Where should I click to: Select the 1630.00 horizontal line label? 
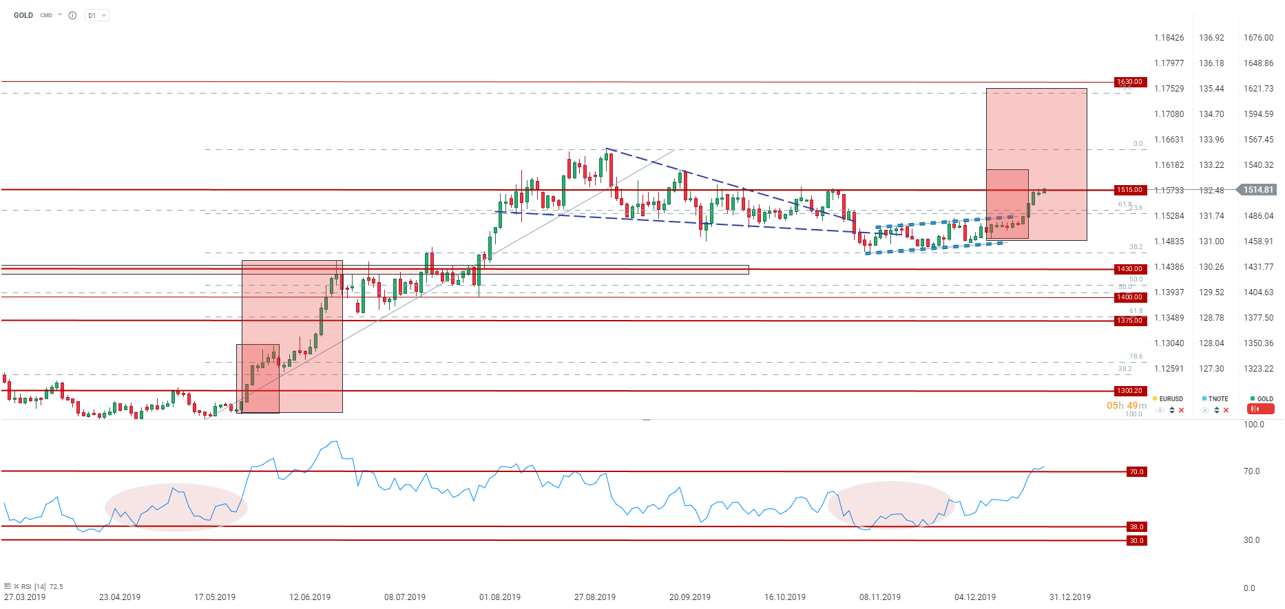pos(1129,82)
